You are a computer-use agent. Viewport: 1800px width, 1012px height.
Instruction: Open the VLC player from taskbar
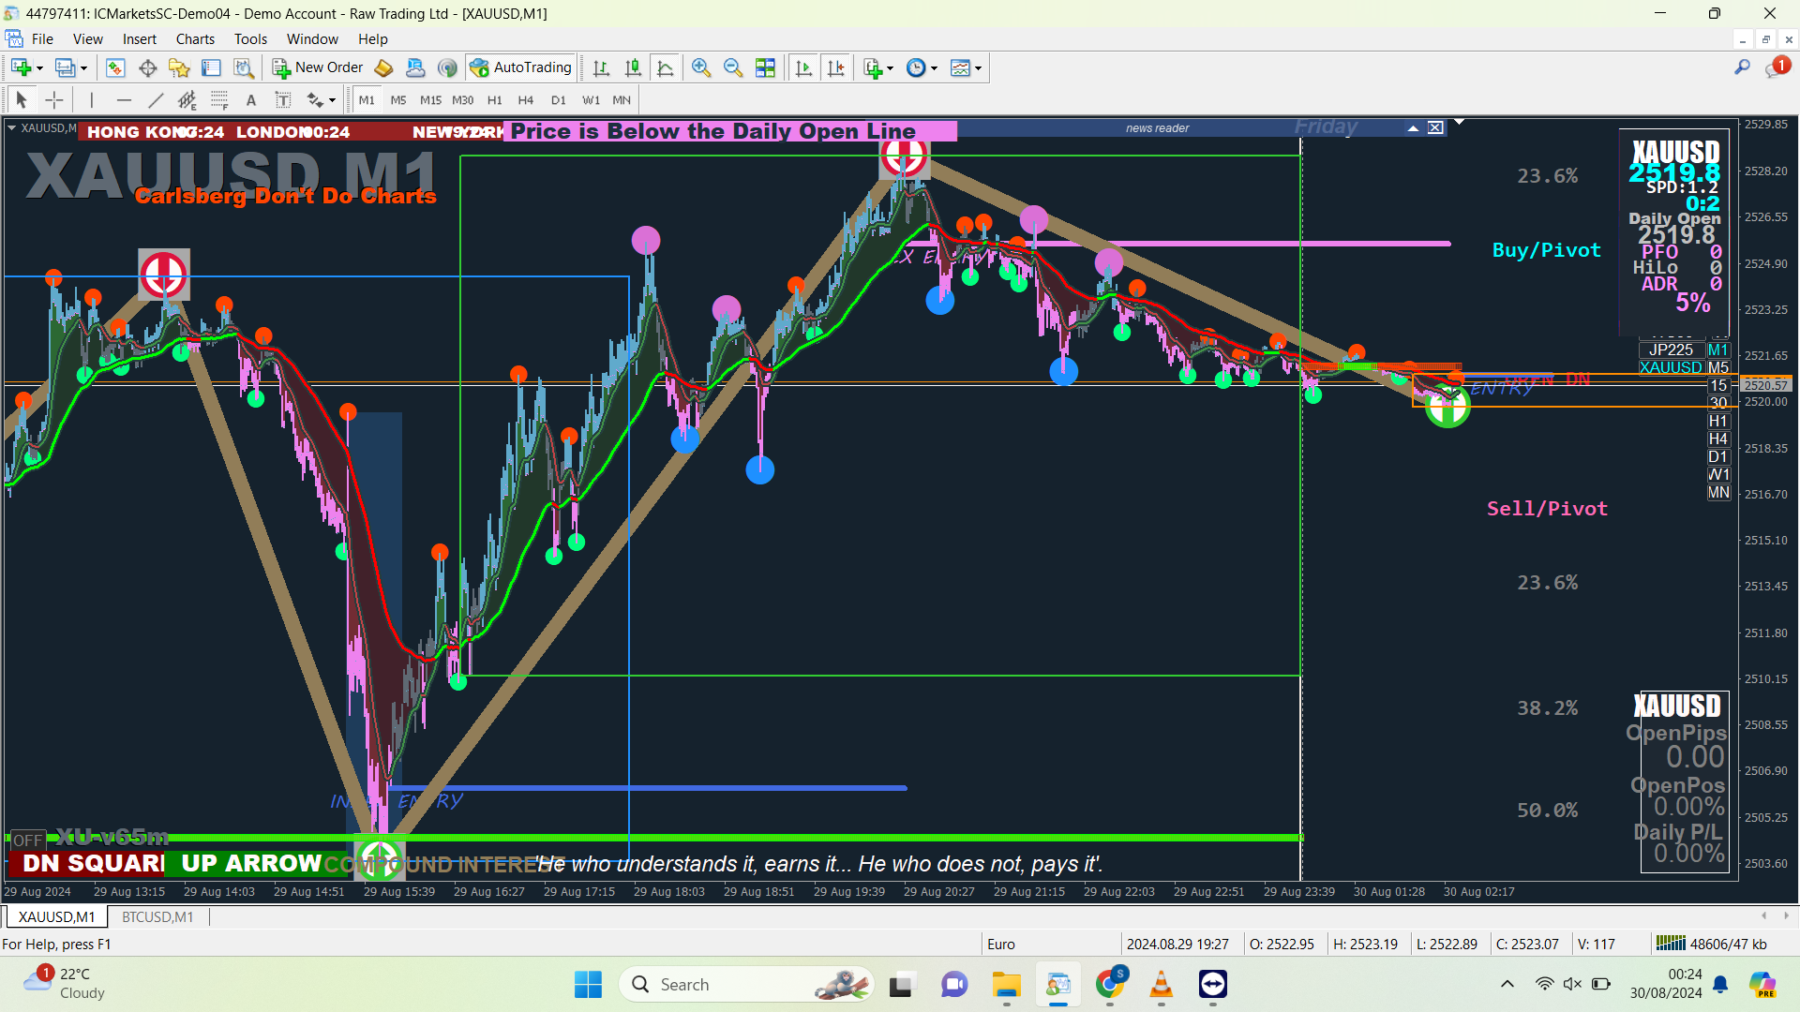coord(1161,985)
